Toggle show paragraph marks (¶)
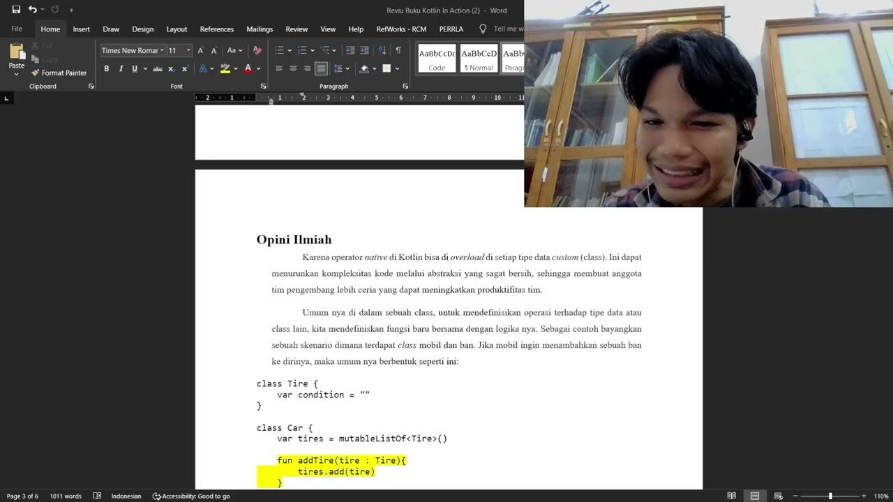Image resolution: width=893 pixels, height=502 pixels. pos(398,50)
